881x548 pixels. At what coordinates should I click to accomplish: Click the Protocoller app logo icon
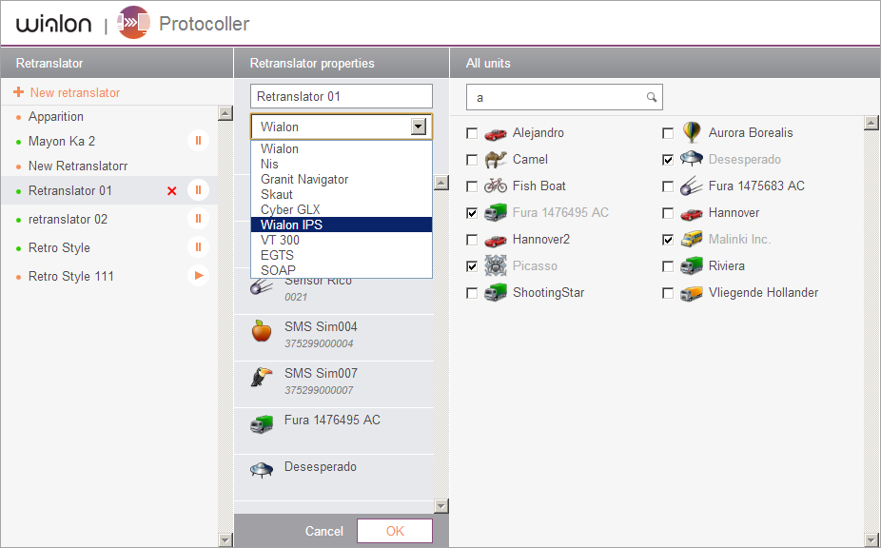point(133,23)
